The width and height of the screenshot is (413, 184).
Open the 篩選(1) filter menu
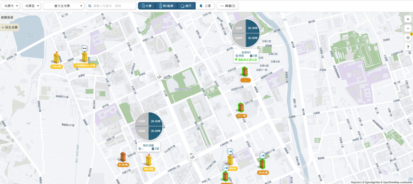click(x=227, y=6)
